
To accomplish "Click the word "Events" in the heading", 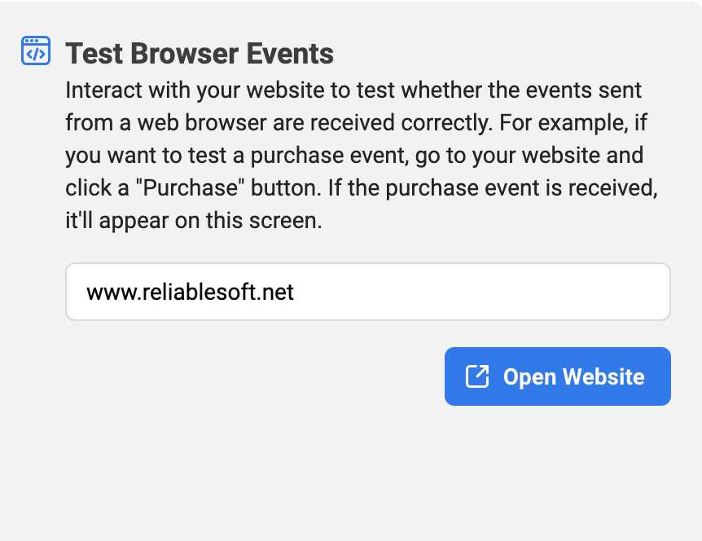I will tap(292, 54).
